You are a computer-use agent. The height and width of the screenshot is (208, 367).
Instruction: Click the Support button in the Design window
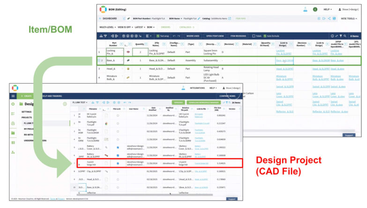232,199
